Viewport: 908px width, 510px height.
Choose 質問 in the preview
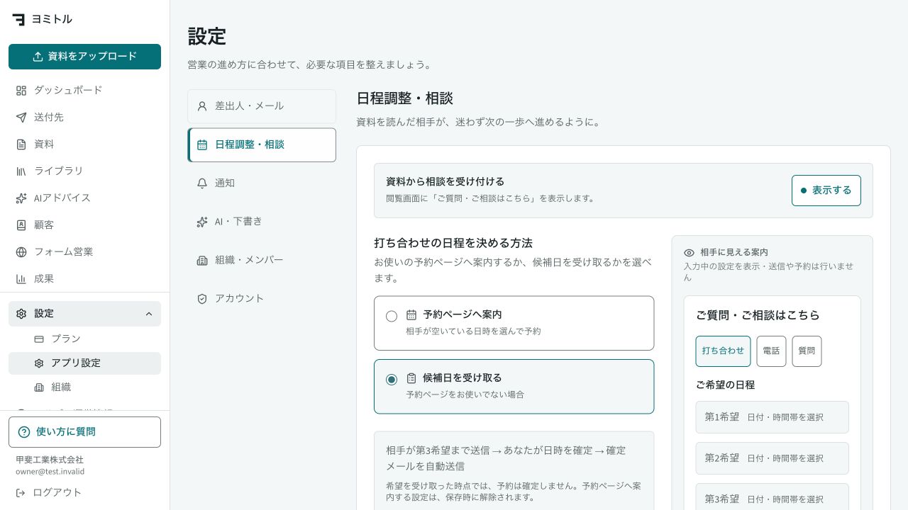(x=807, y=351)
